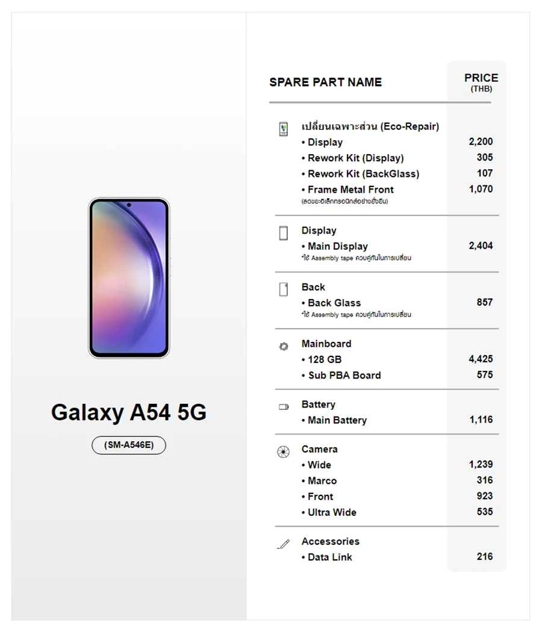The width and height of the screenshot is (542, 635).
Task: Click the Eco-Repair leaf phone icon
Action: click(284, 129)
